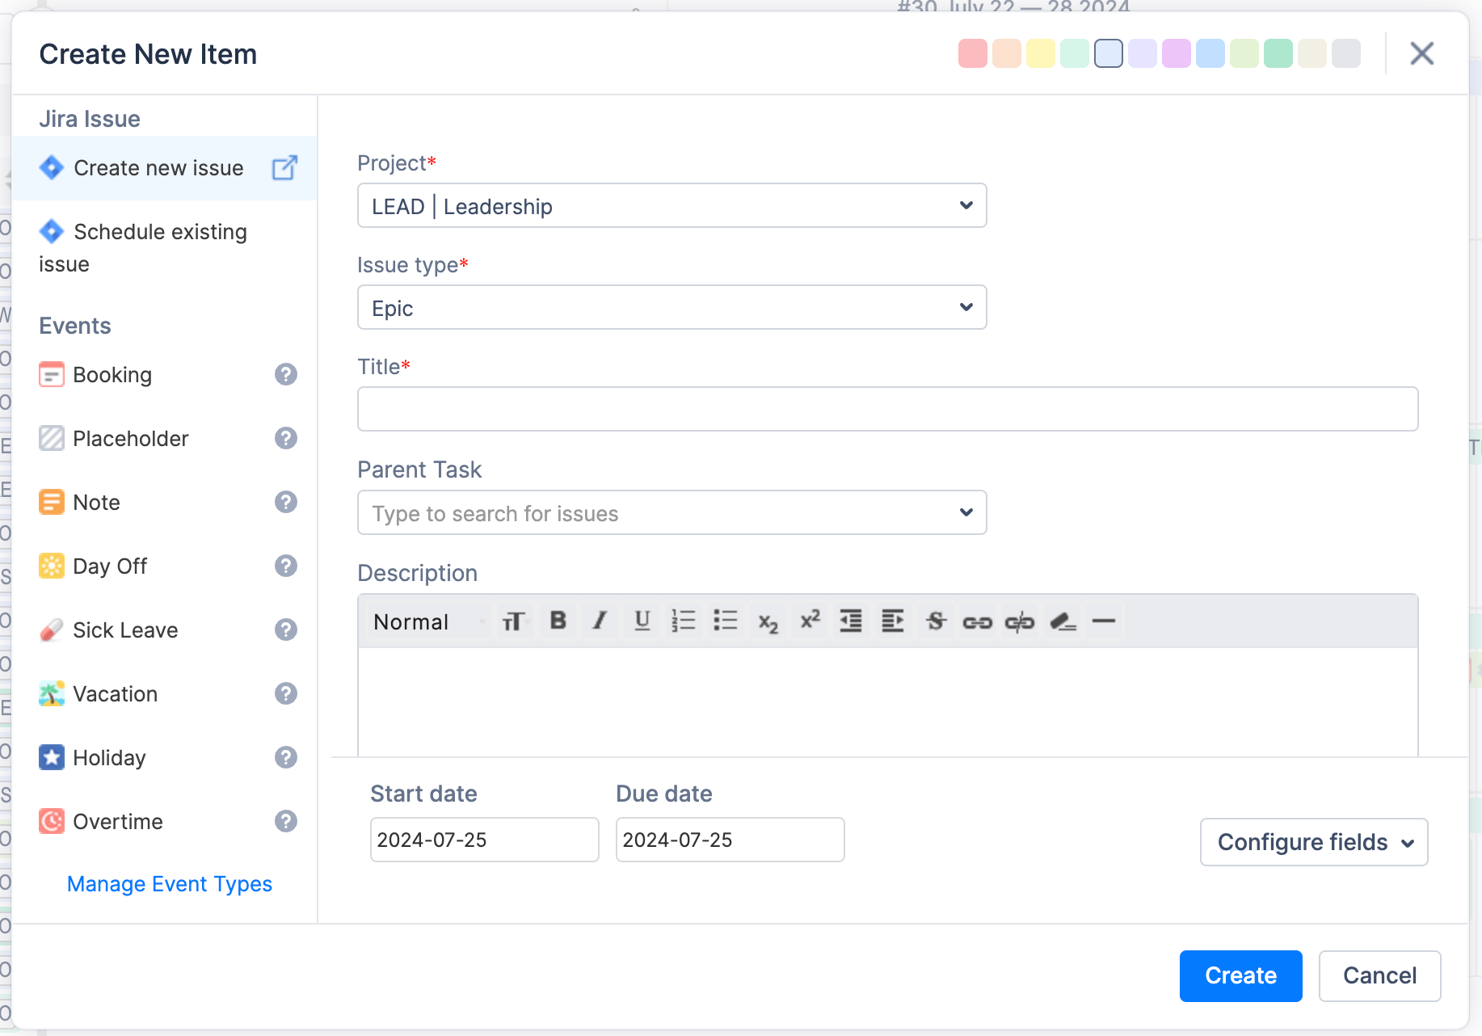
Task: Expand the Issue type dropdown
Action: point(672,308)
